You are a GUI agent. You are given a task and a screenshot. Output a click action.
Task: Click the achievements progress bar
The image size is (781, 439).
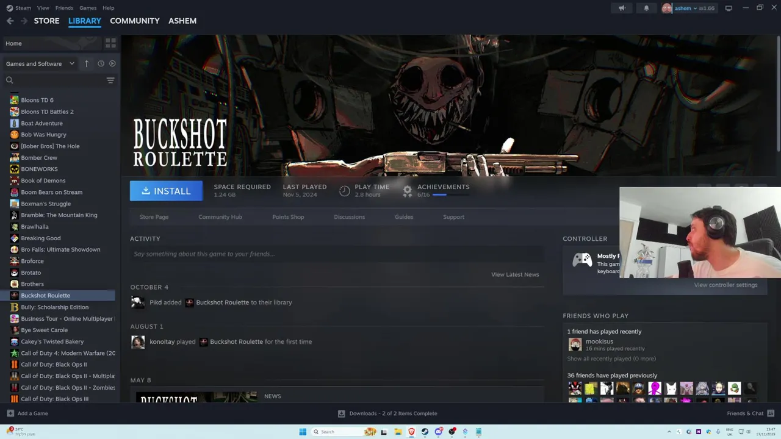pyautogui.click(x=450, y=195)
